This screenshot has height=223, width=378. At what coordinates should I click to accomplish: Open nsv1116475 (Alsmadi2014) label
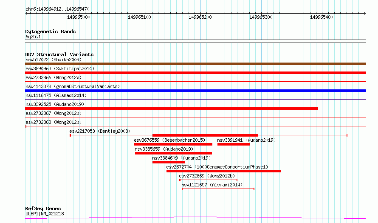(56, 95)
